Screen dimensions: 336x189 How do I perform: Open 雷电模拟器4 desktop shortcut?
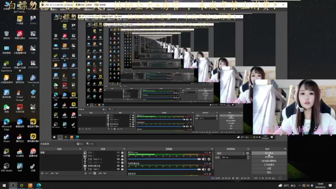coord(33,138)
